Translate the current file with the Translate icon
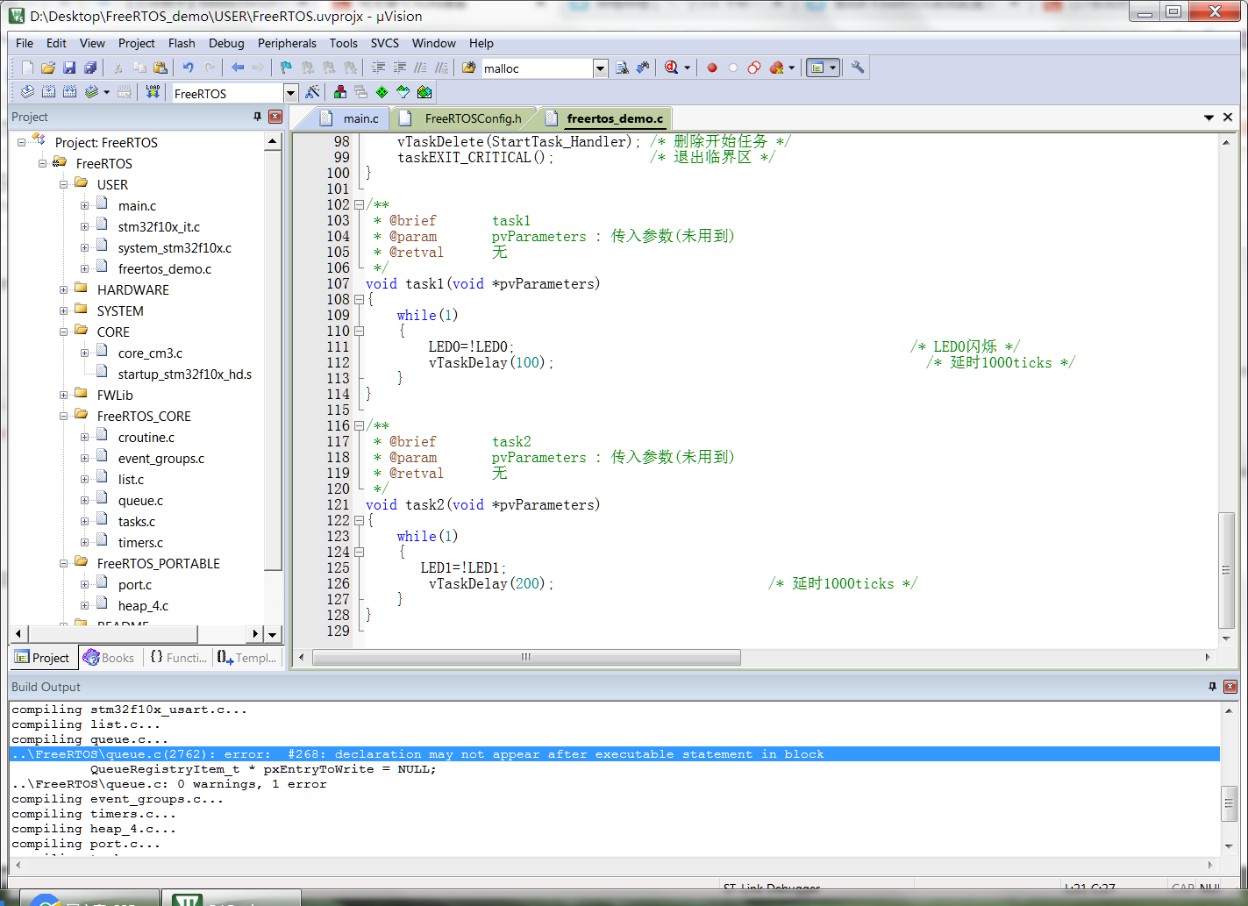 point(27,92)
